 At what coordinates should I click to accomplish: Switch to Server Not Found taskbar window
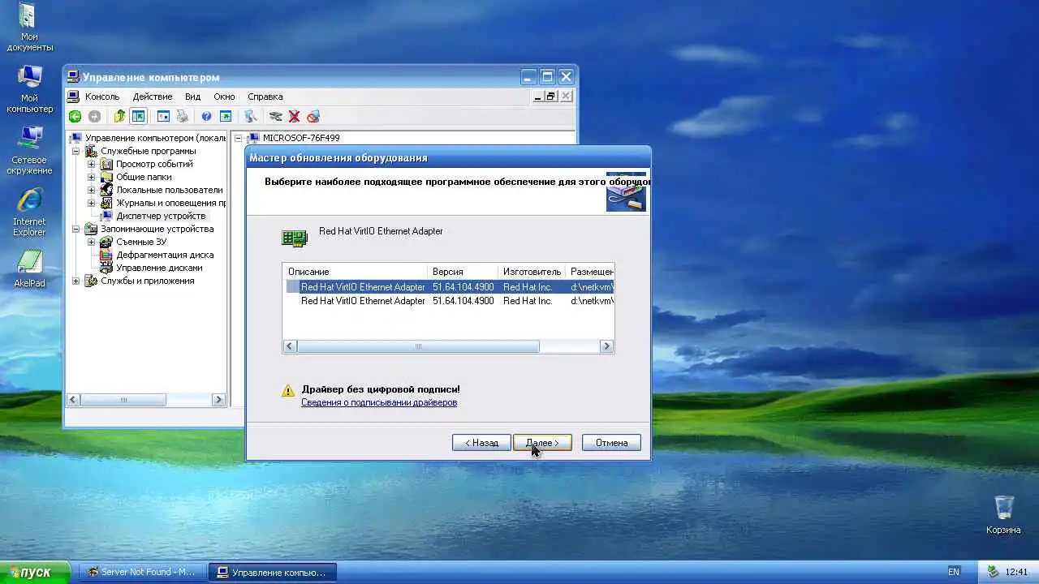142,572
